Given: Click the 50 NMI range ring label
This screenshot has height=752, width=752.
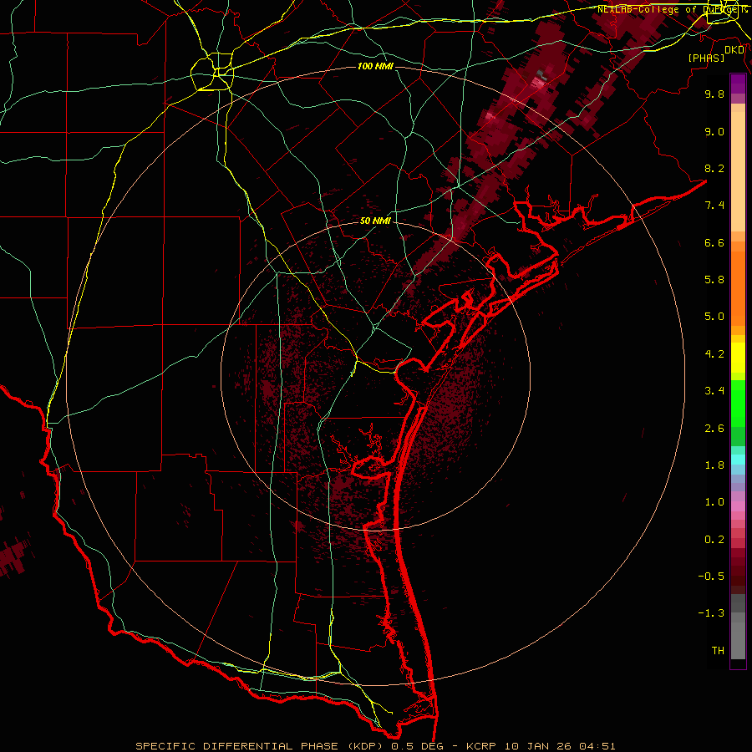Looking at the screenshot, I should coord(375,221).
